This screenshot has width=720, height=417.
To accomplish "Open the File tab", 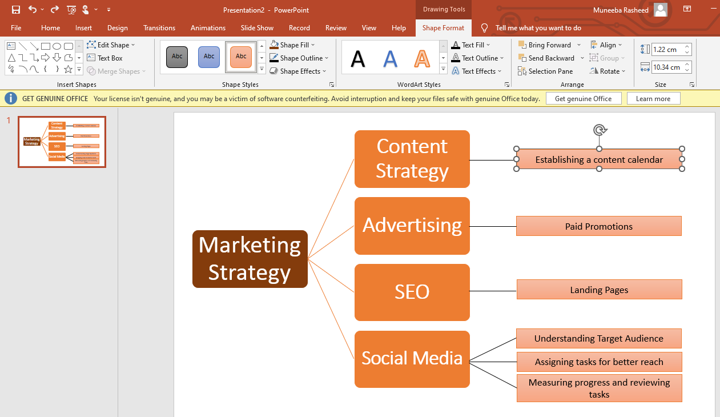I will click(x=16, y=28).
